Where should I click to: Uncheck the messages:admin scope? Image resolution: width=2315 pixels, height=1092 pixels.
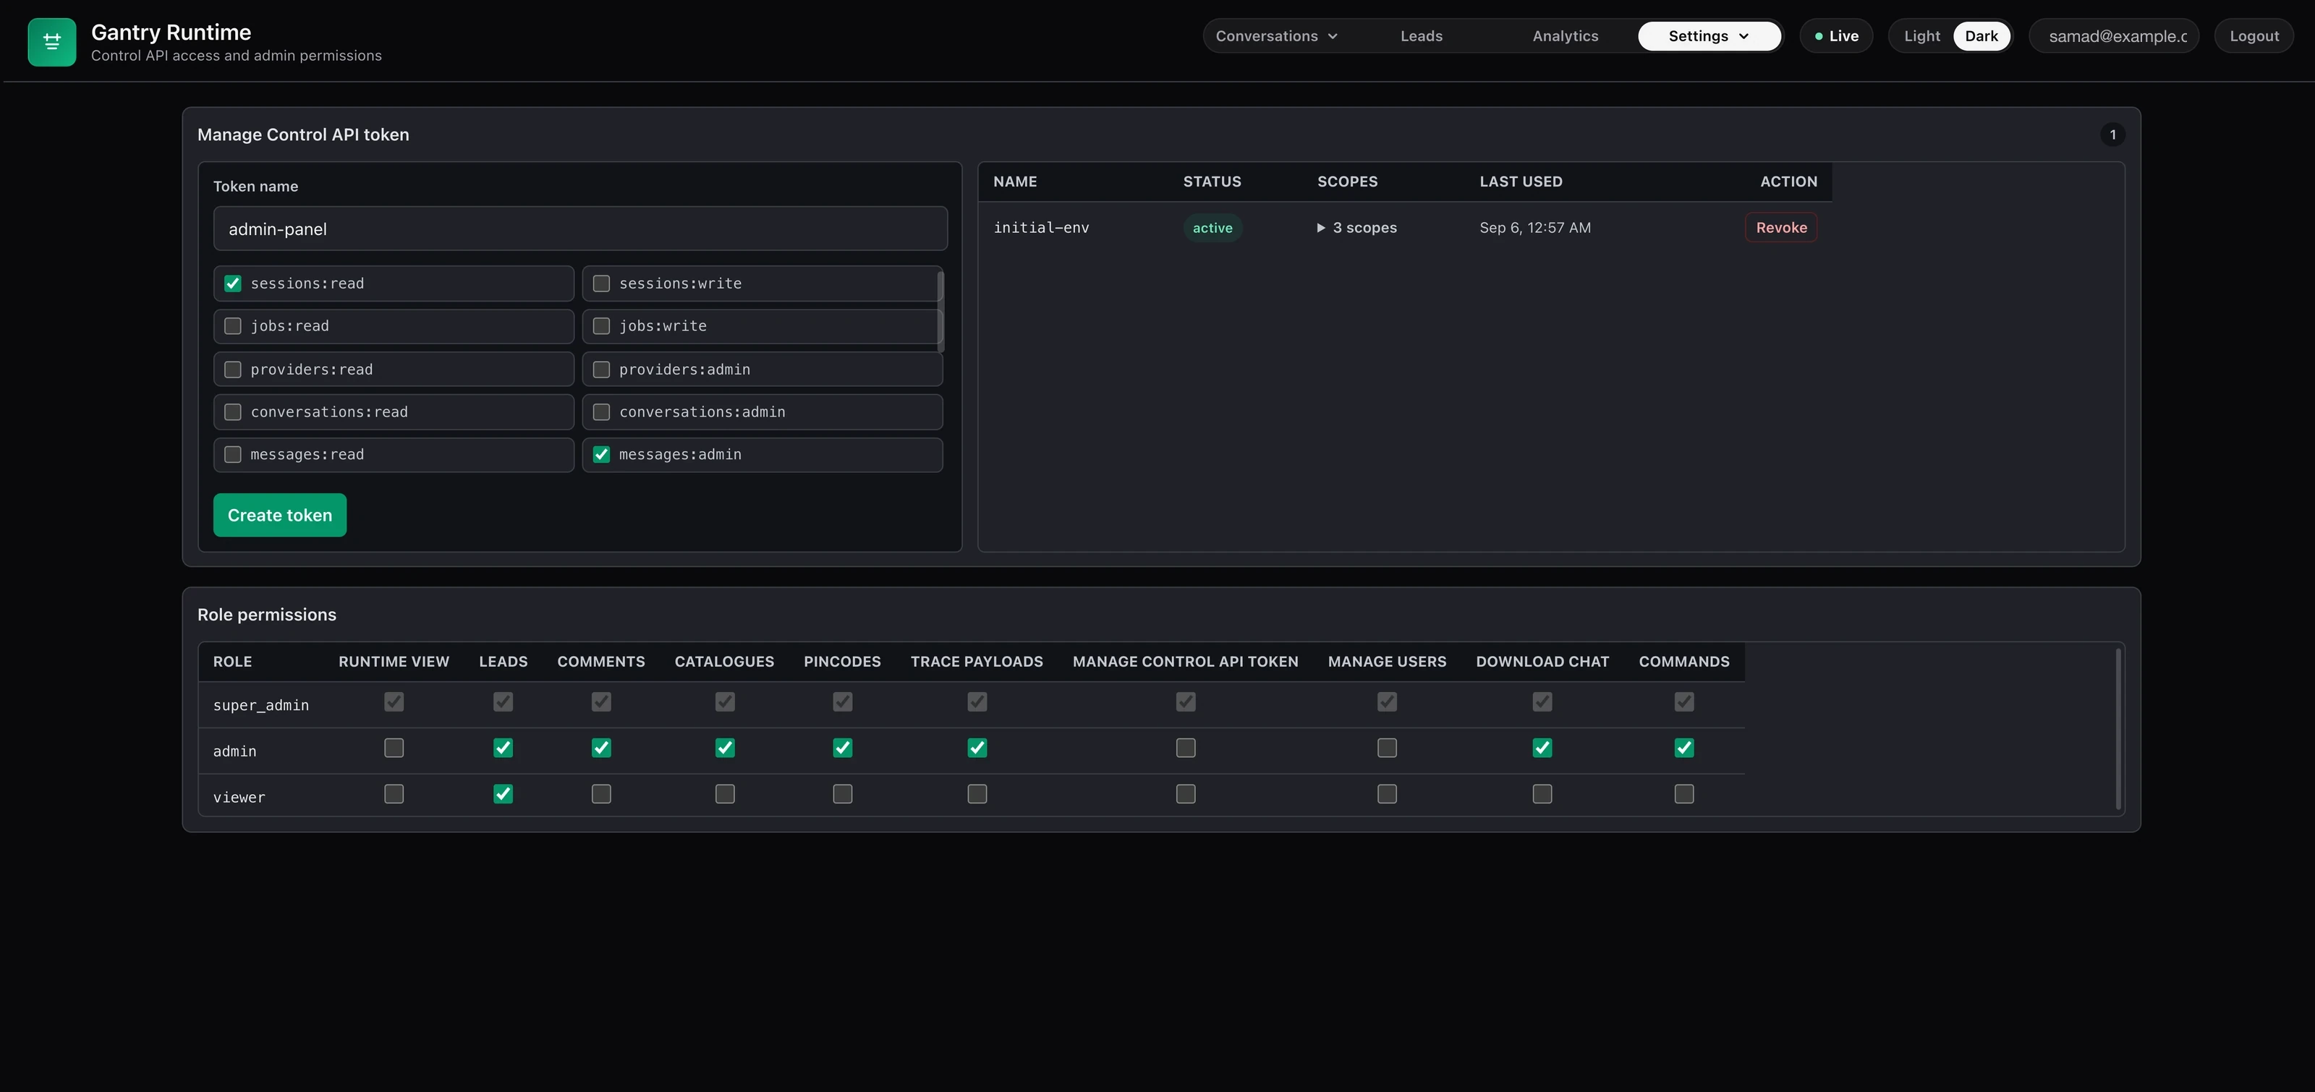click(x=601, y=454)
